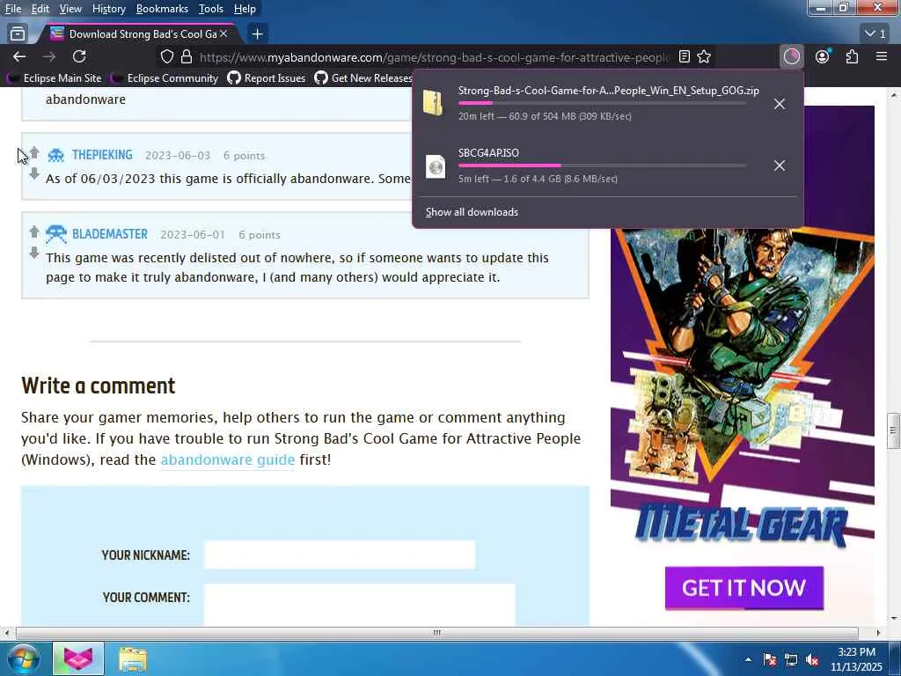Toggle reader view icon in address bar
Screen dimensions: 901x676
[685, 56]
